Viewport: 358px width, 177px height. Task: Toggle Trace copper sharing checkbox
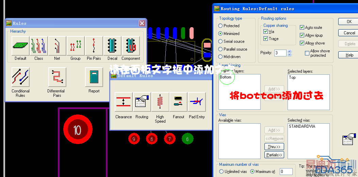265,39
